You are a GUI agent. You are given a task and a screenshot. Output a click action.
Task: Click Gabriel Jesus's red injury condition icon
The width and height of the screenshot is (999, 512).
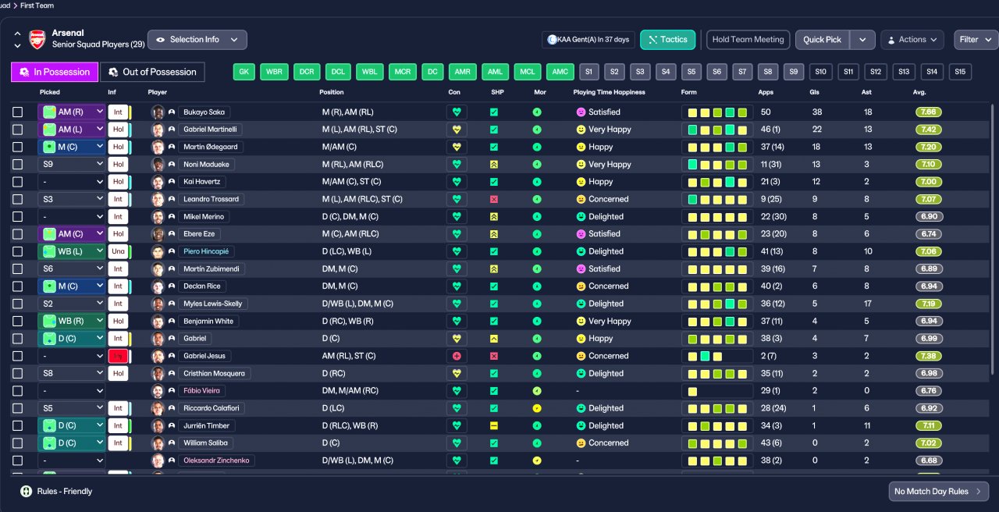click(457, 356)
